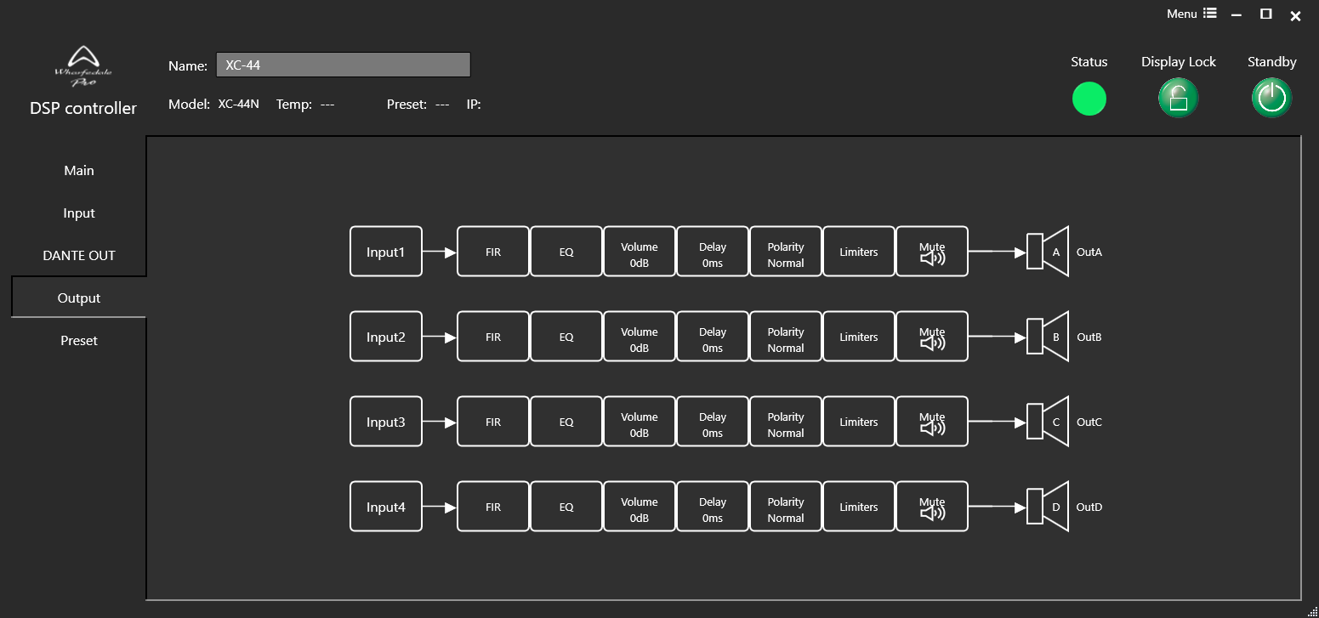Screen dimensions: 1319x618
Task: Click the device Name text field
Action: point(343,65)
